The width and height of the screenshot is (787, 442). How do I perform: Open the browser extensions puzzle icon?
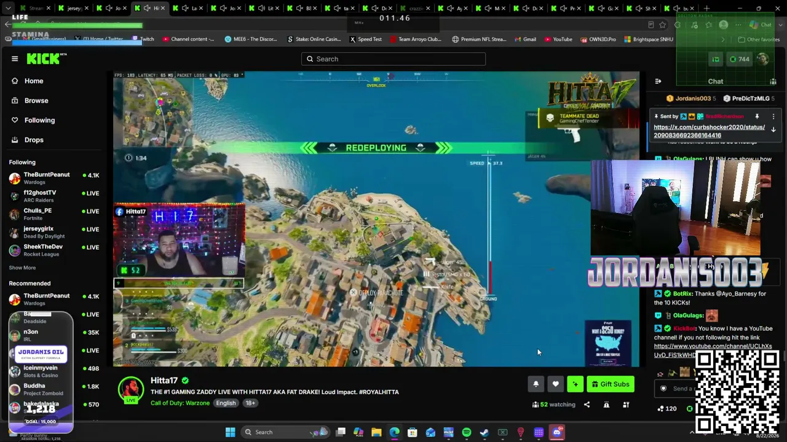(x=678, y=25)
